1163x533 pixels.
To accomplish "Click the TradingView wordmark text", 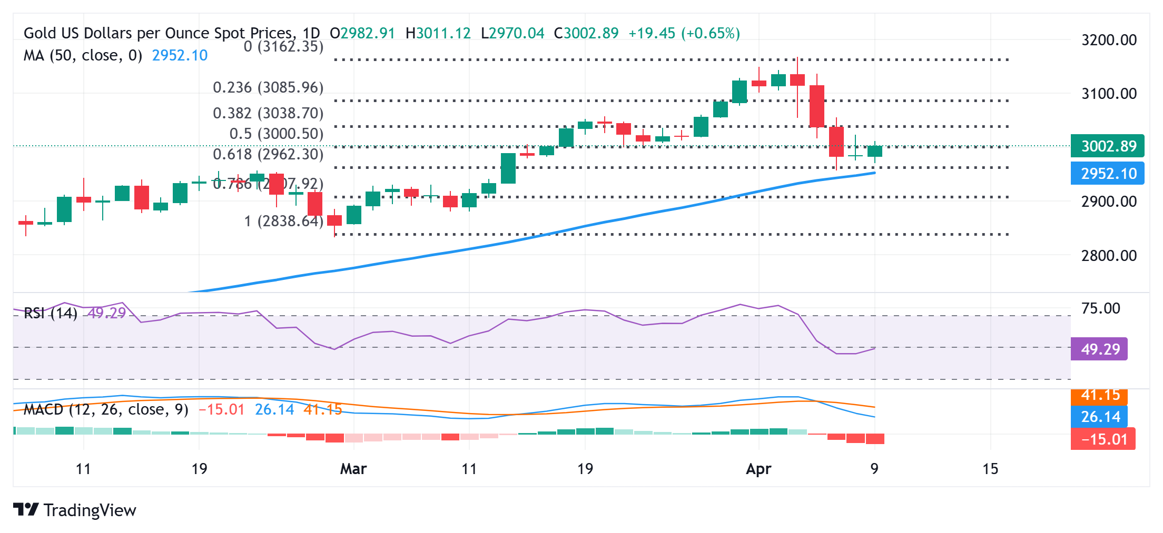I will coord(90,510).
